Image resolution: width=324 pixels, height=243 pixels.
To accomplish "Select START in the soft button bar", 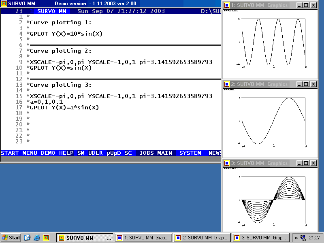I will pos(10,153).
